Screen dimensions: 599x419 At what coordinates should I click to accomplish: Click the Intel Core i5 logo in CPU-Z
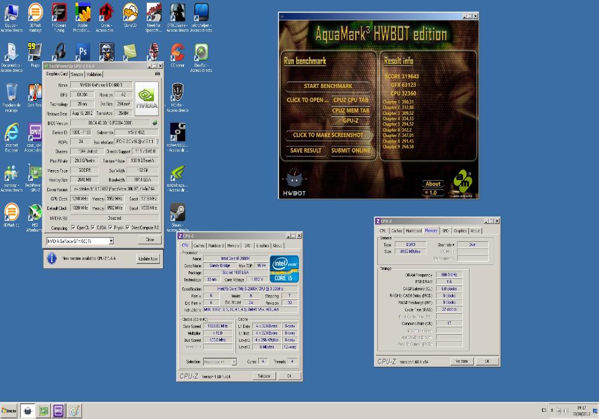point(284,269)
